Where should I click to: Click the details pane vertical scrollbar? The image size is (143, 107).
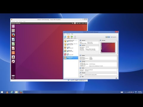pyautogui.click(x=118, y=59)
